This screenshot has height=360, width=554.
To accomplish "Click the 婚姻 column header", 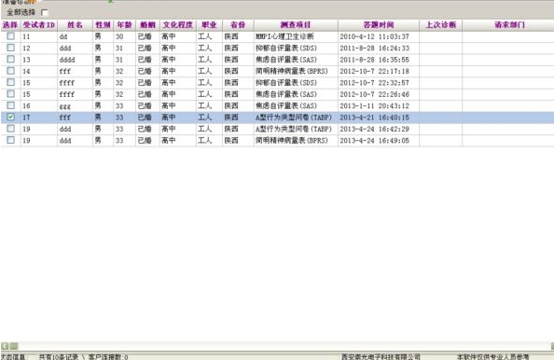I will (x=147, y=25).
